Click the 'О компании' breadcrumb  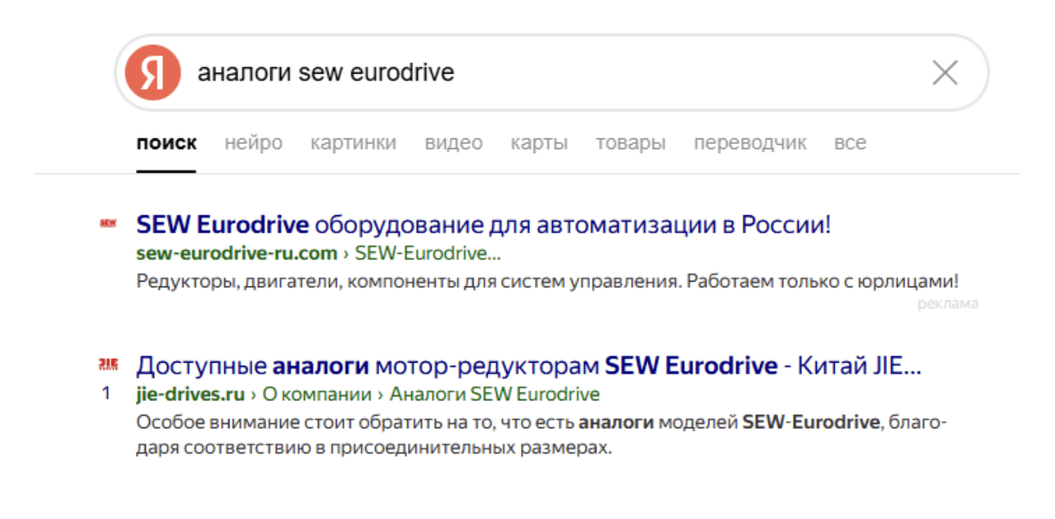coord(317,395)
